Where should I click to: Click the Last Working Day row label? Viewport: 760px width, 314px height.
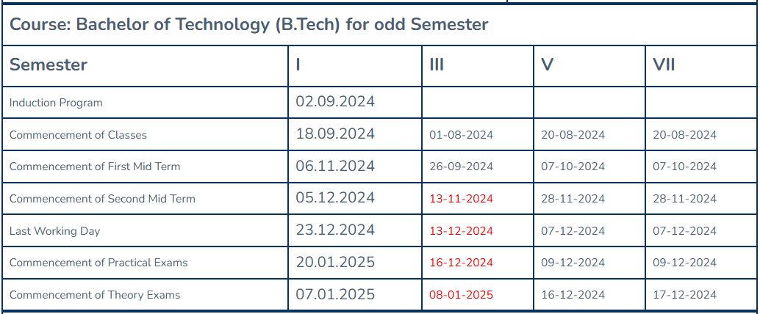point(54,231)
